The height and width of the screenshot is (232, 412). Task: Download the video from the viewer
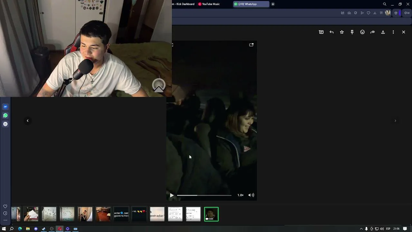click(383, 32)
